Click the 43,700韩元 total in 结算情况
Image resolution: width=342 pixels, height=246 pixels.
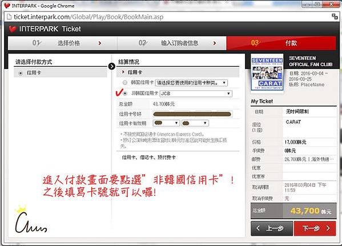pyautogui.click(x=164, y=104)
